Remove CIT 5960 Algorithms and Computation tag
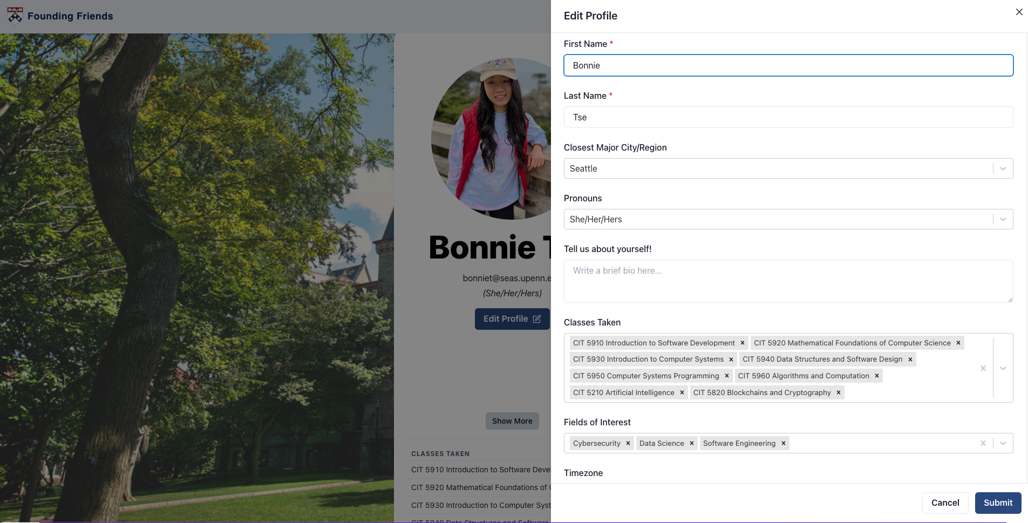 [x=877, y=376]
